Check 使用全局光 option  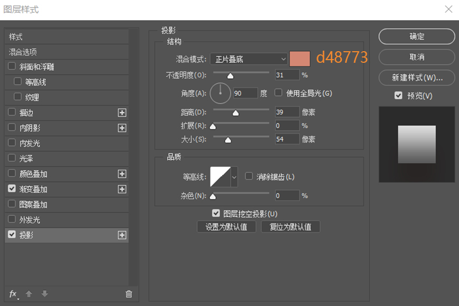tap(278, 93)
